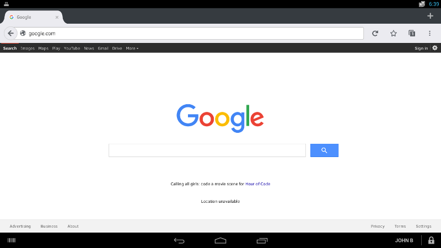
Task: Tap the Android recent apps button
Action: 262,240
